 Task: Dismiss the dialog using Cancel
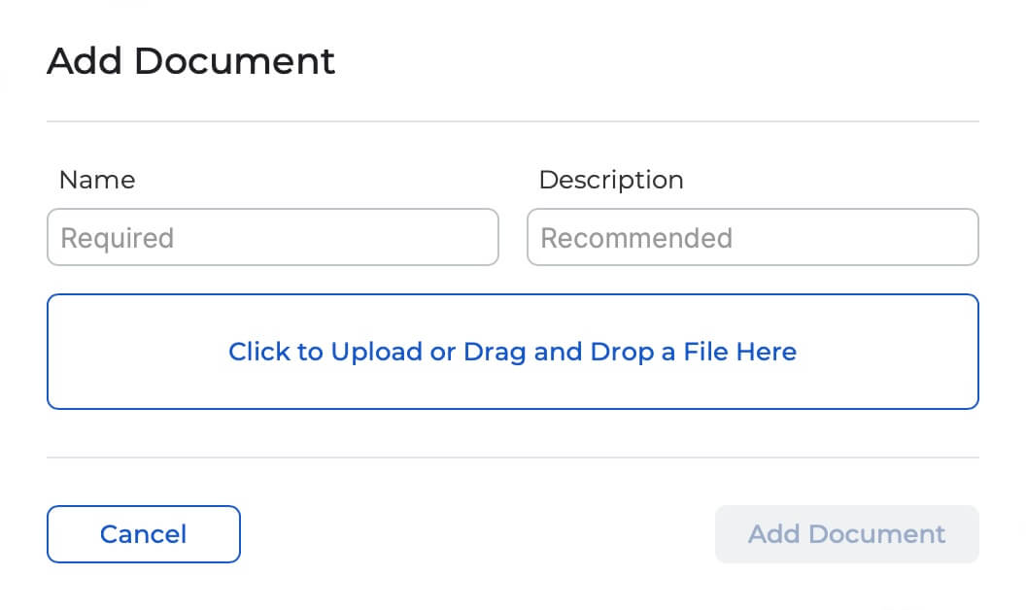click(x=143, y=534)
